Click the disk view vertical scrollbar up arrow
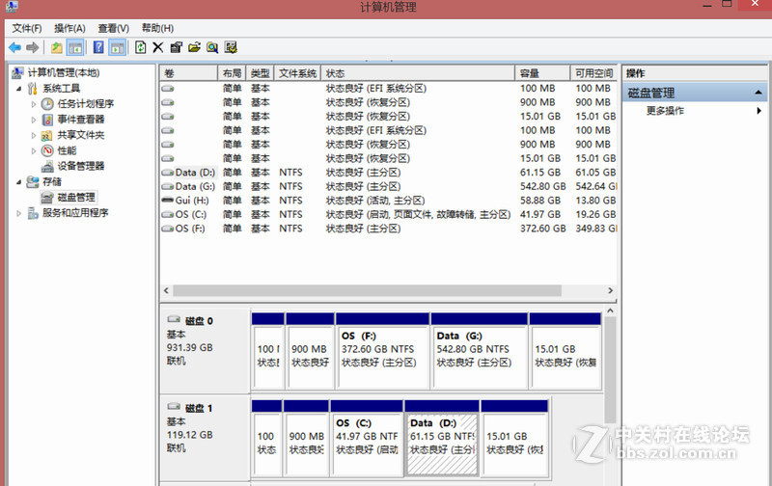 point(610,310)
